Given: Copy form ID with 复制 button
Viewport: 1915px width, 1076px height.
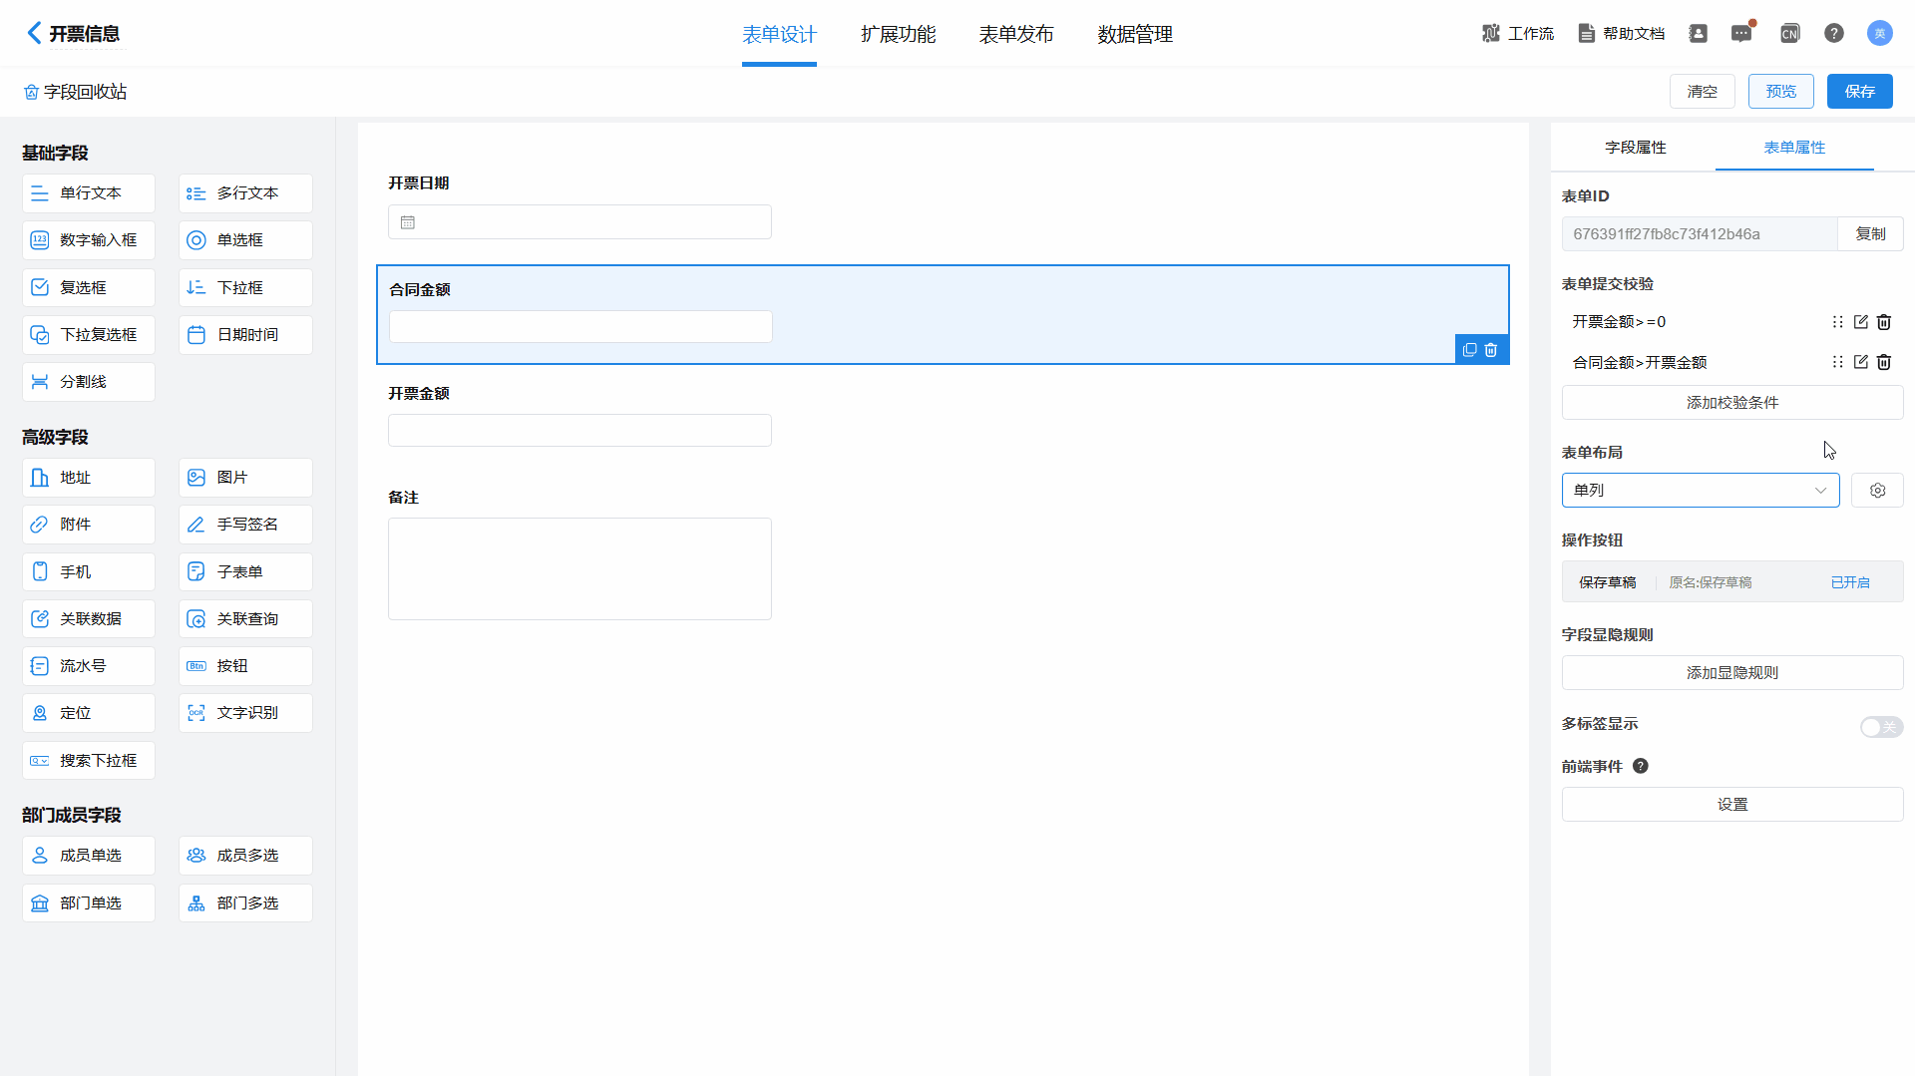Looking at the screenshot, I should (1870, 234).
